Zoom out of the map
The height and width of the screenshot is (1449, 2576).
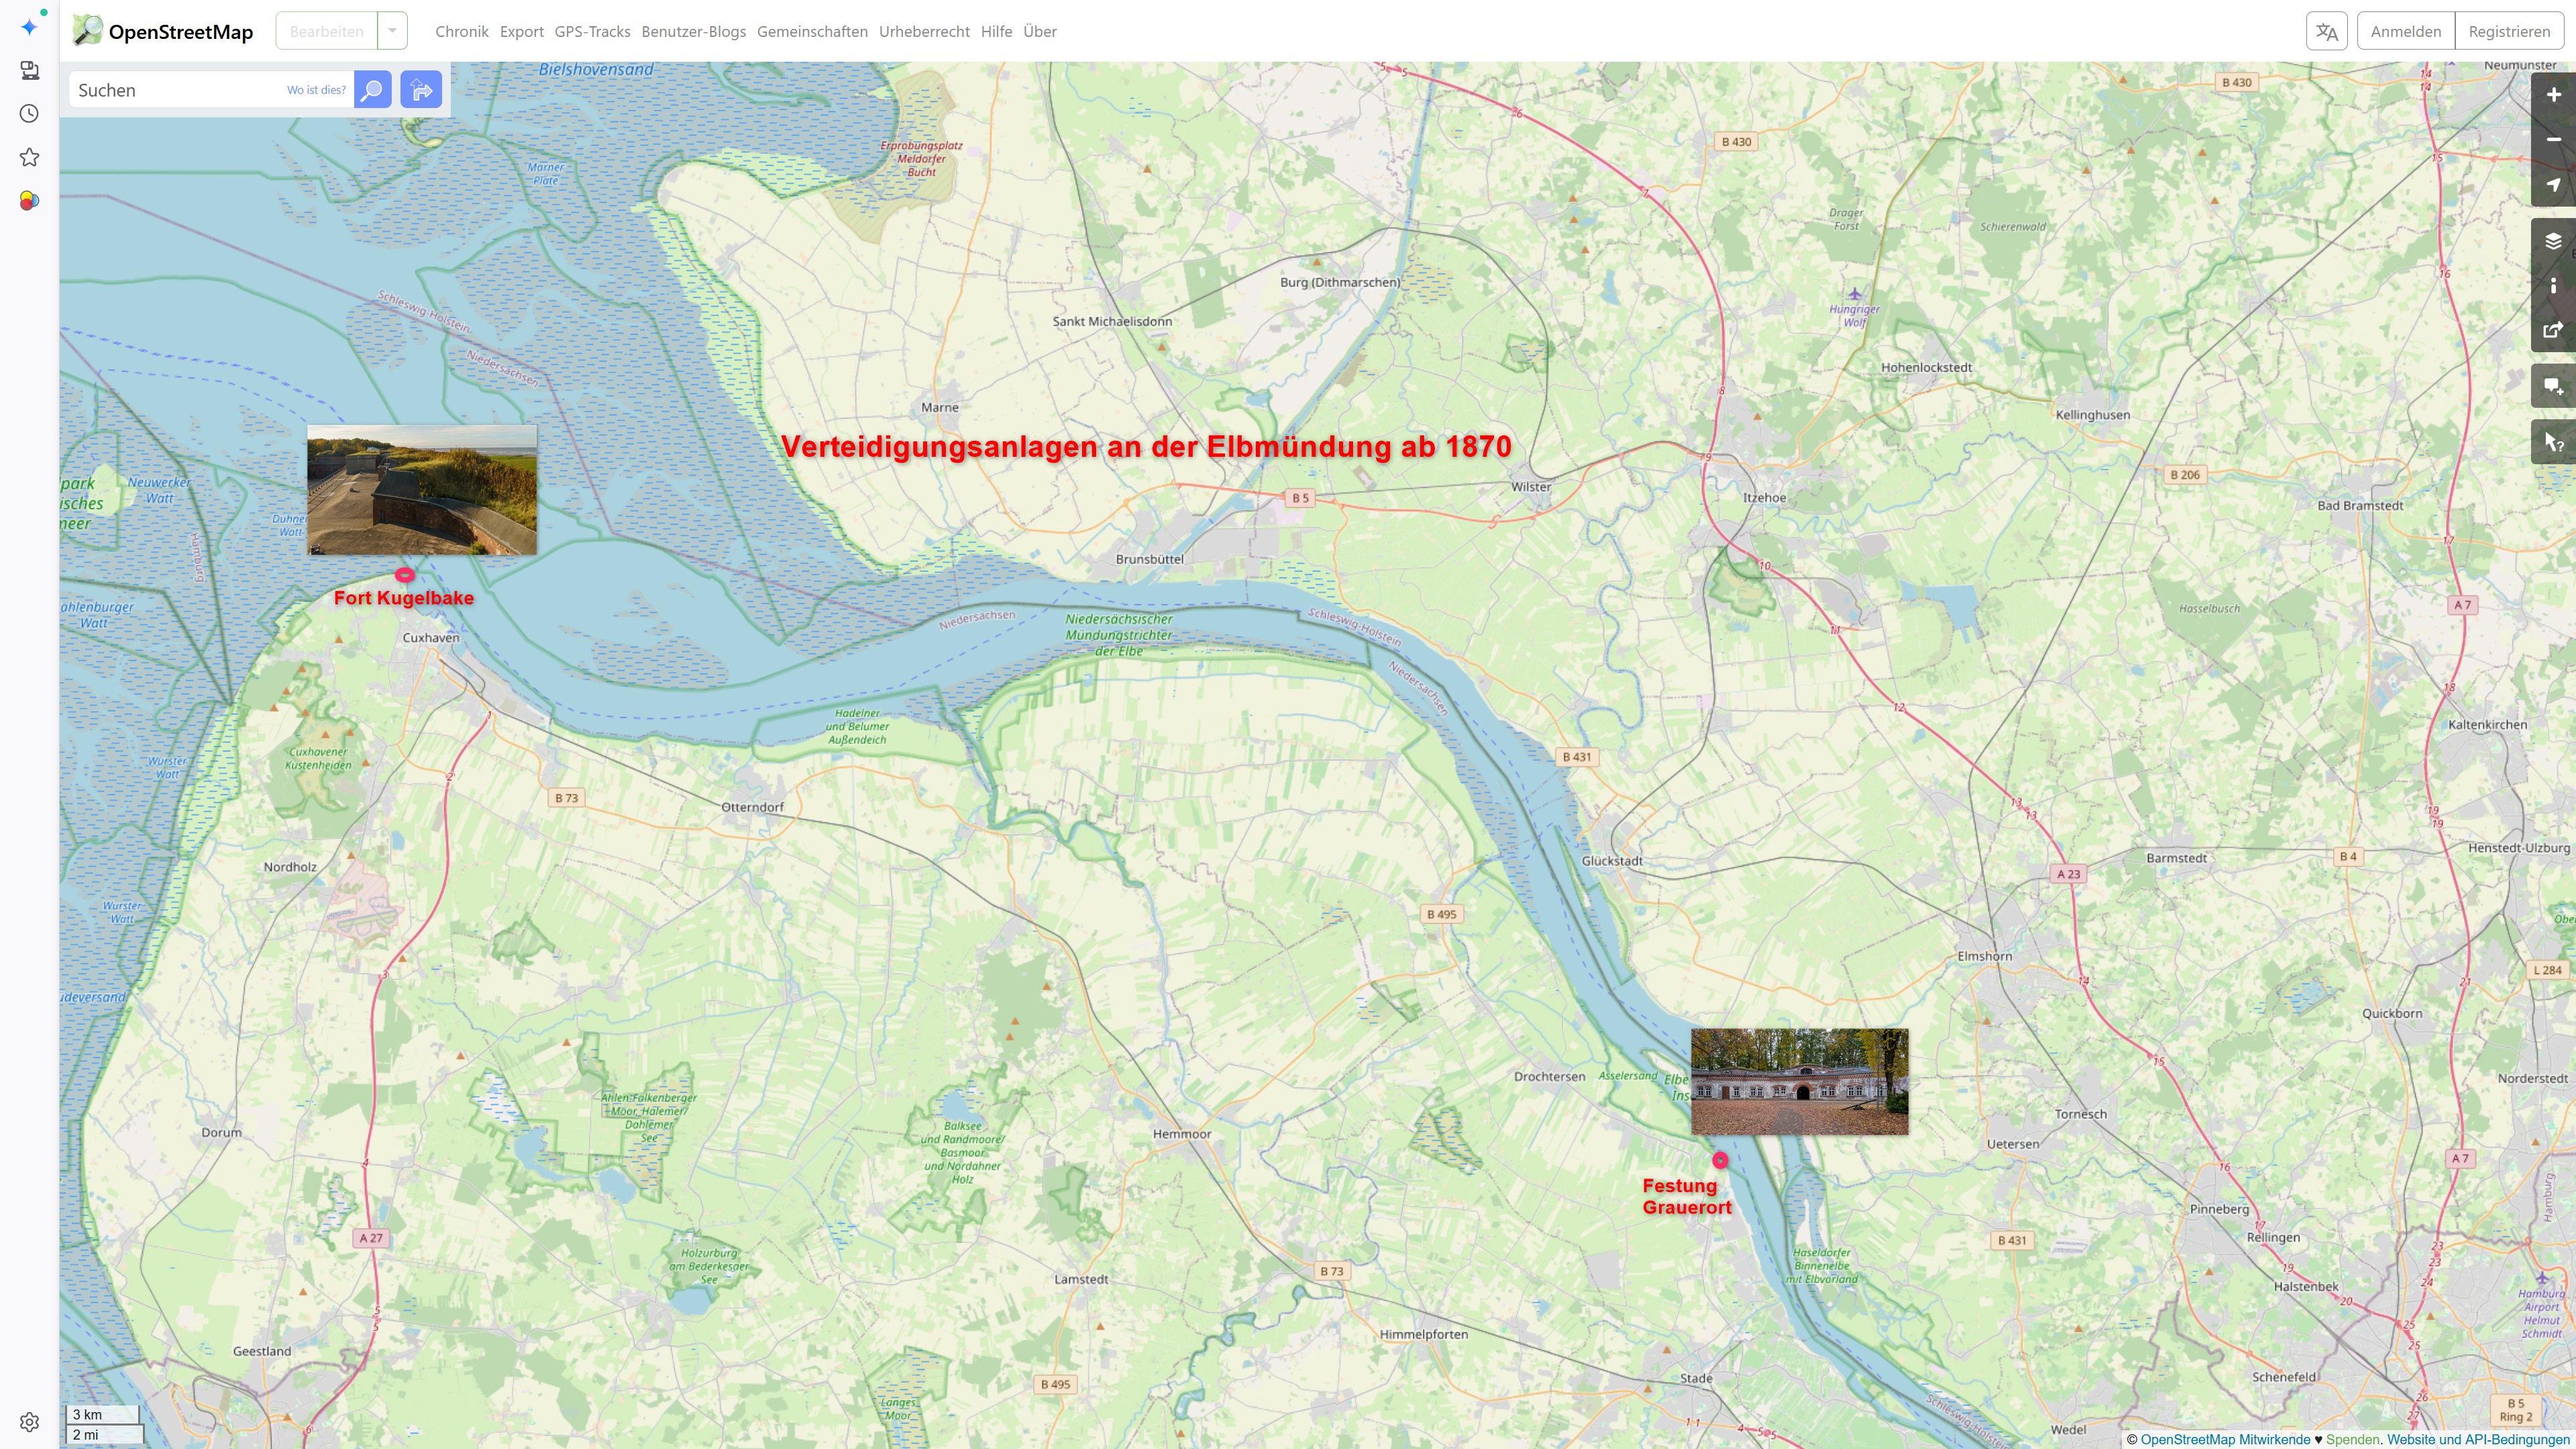[2553, 140]
